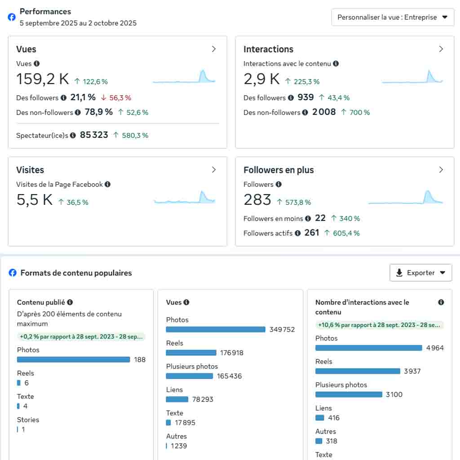Open info icon next to Contenu publié

point(70,302)
